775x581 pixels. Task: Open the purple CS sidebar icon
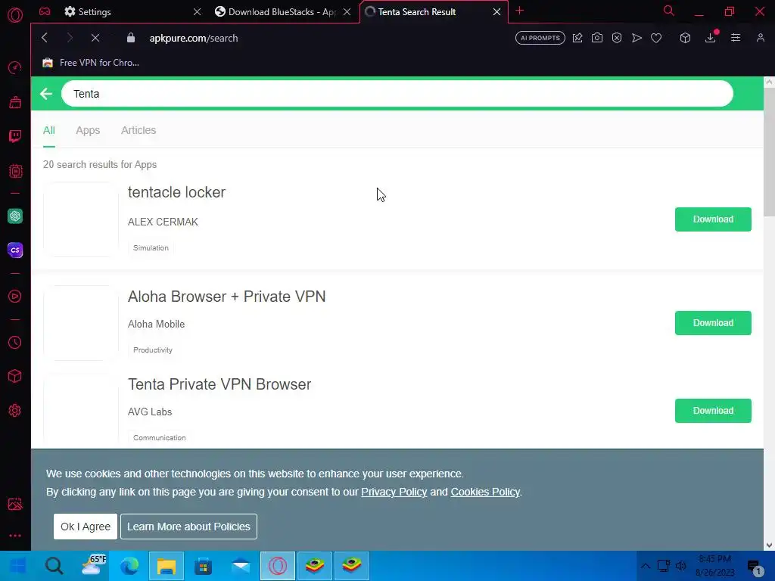point(15,250)
